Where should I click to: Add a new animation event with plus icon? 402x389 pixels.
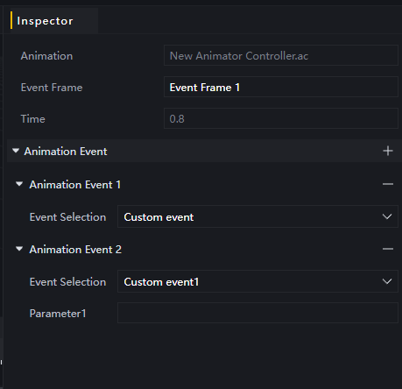coord(388,151)
